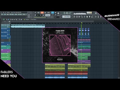Click the scissors icon in the top toolbar
This screenshot has height=90, width=120.
(x=98, y=17)
